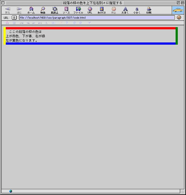Click the text ここの段落の枠の色は
186x195 pixels.
25,32
